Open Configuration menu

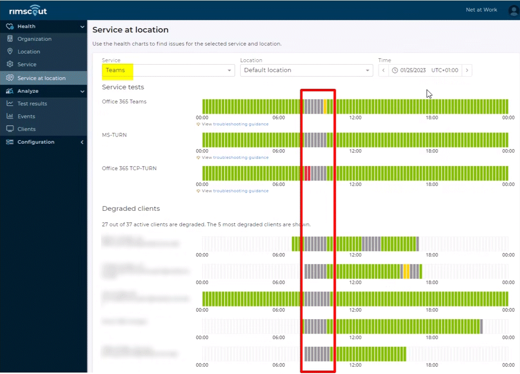click(x=44, y=142)
